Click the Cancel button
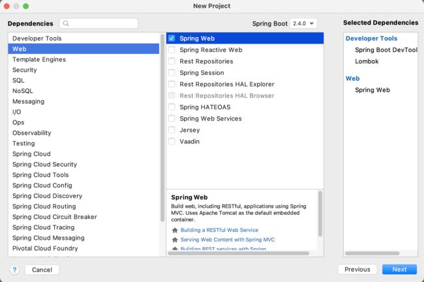Image resolution: width=424 pixels, height=282 pixels. 42,270
